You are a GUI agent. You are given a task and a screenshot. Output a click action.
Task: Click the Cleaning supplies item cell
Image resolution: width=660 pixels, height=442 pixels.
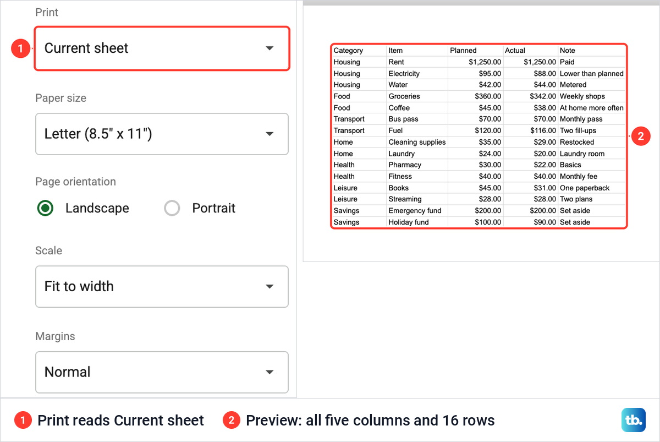pyautogui.click(x=417, y=142)
